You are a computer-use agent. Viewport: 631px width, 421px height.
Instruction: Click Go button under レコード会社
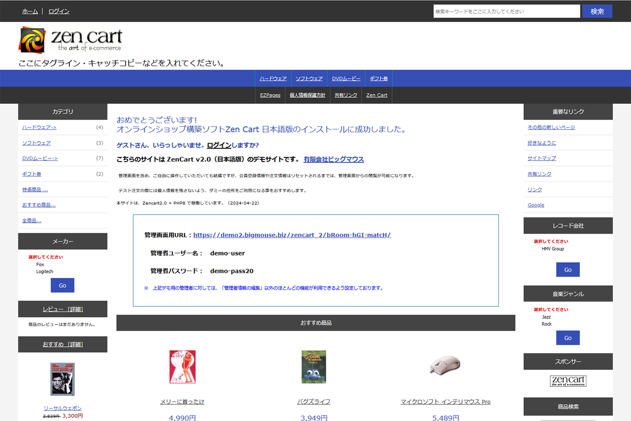568,269
